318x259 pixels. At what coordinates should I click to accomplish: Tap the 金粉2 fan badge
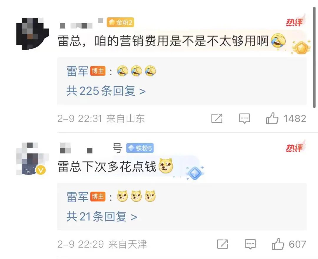(120, 22)
